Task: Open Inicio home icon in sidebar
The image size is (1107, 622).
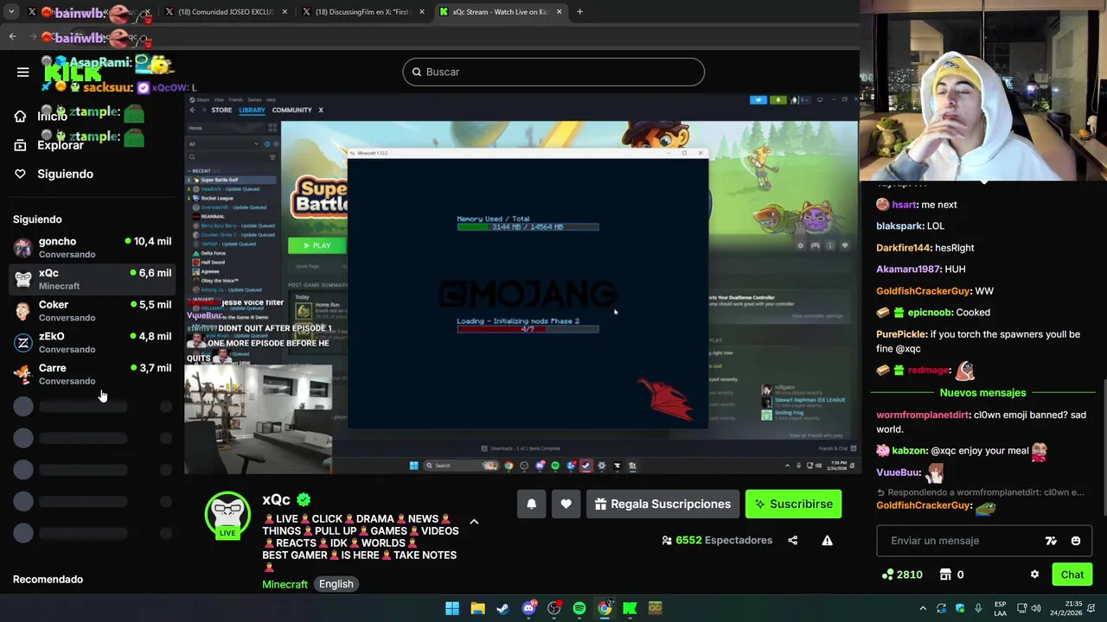Action: pyautogui.click(x=20, y=117)
